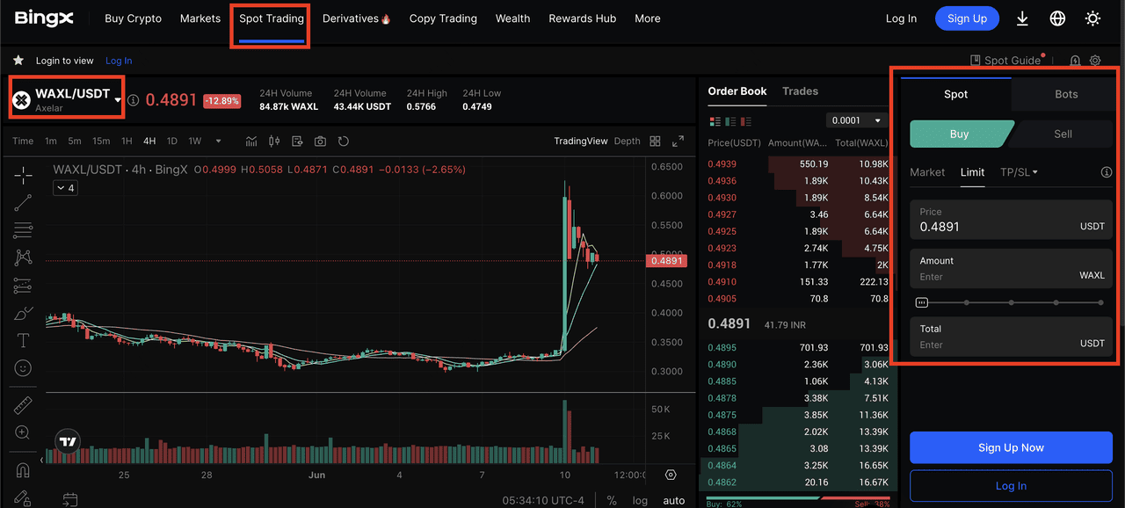
Task: Select the brush drawing tool
Action: pos(23,313)
